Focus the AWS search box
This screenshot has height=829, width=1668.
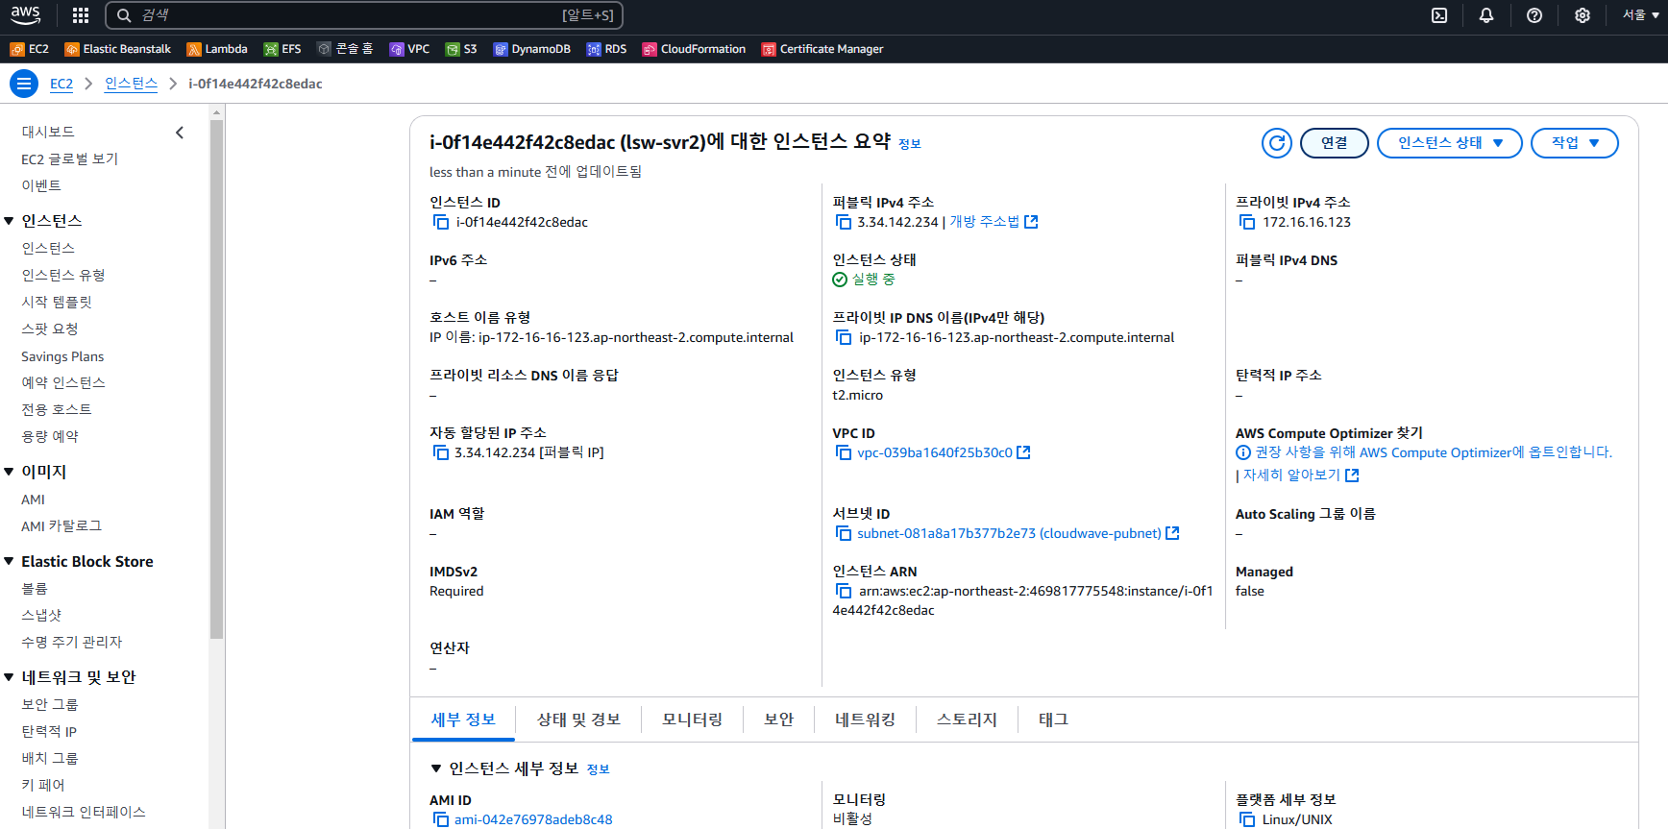coord(363,15)
